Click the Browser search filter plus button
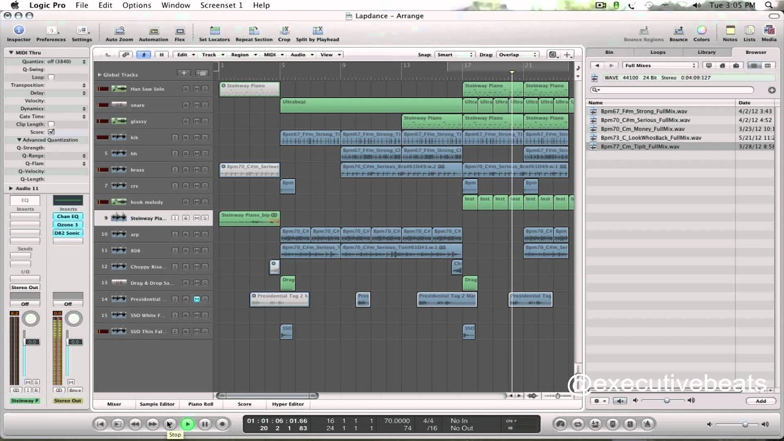Viewport: 784px width, 441px height. click(x=772, y=90)
